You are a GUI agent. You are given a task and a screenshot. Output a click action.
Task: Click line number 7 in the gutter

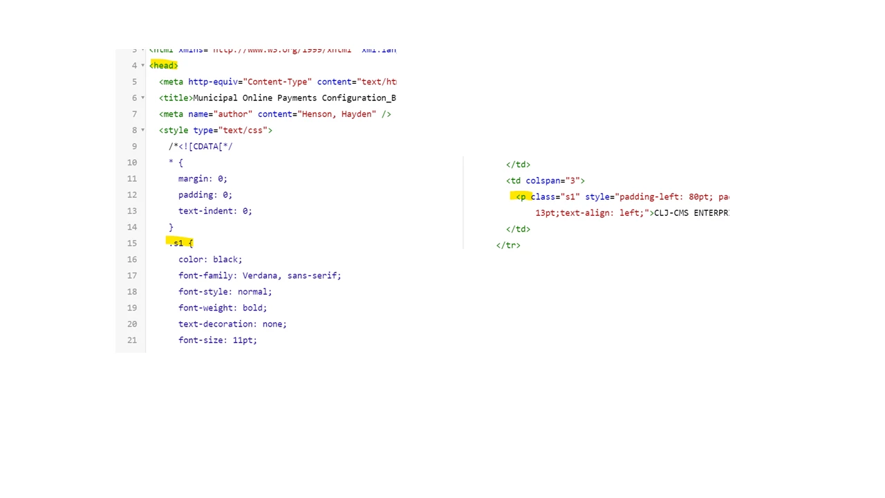(134, 114)
